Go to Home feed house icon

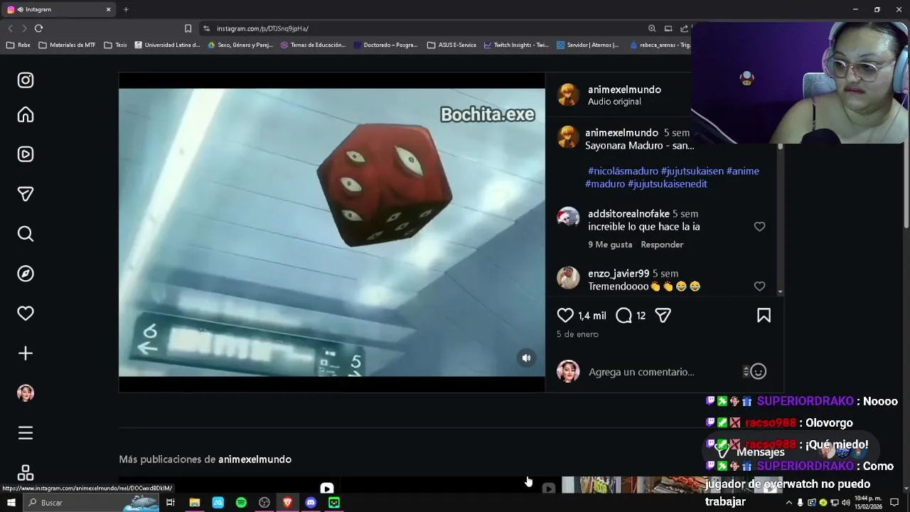pos(26,114)
